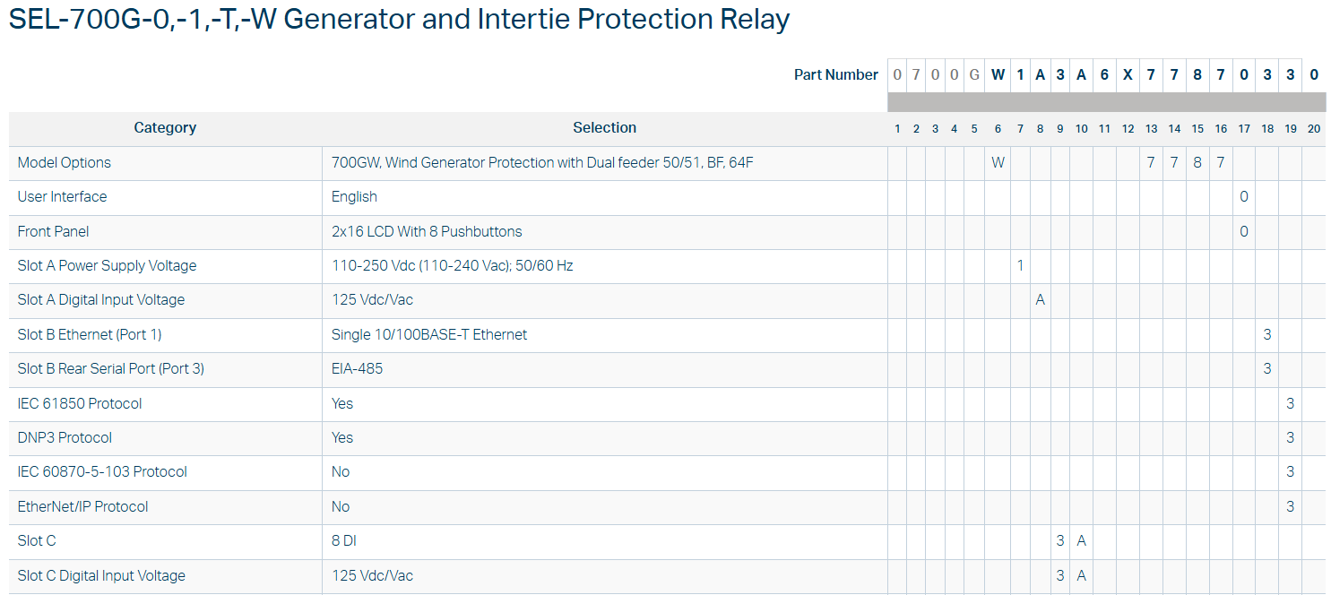This screenshot has width=1331, height=595.
Task: Click '3' cell in IEC 61850 Protocol row
Action: pyautogui.click(x=1291, y=404)
